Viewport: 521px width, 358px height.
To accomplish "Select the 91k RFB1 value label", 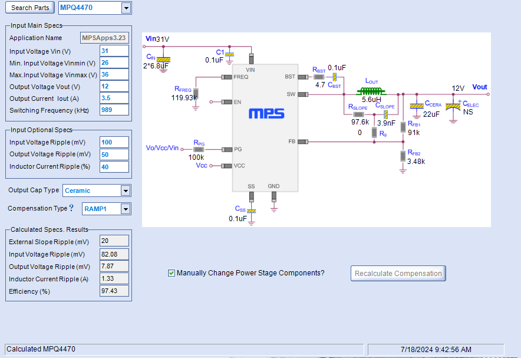I will (414, 133).
